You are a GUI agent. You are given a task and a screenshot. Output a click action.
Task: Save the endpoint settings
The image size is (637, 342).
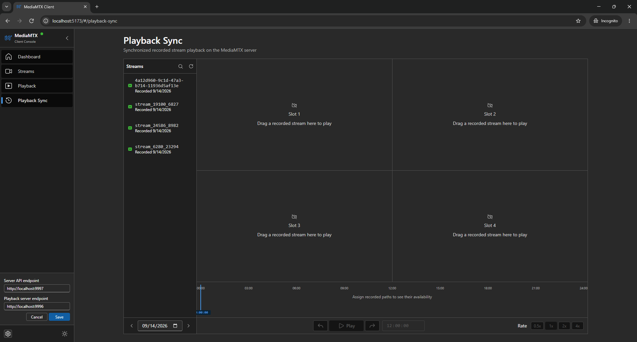pos(59,317)
